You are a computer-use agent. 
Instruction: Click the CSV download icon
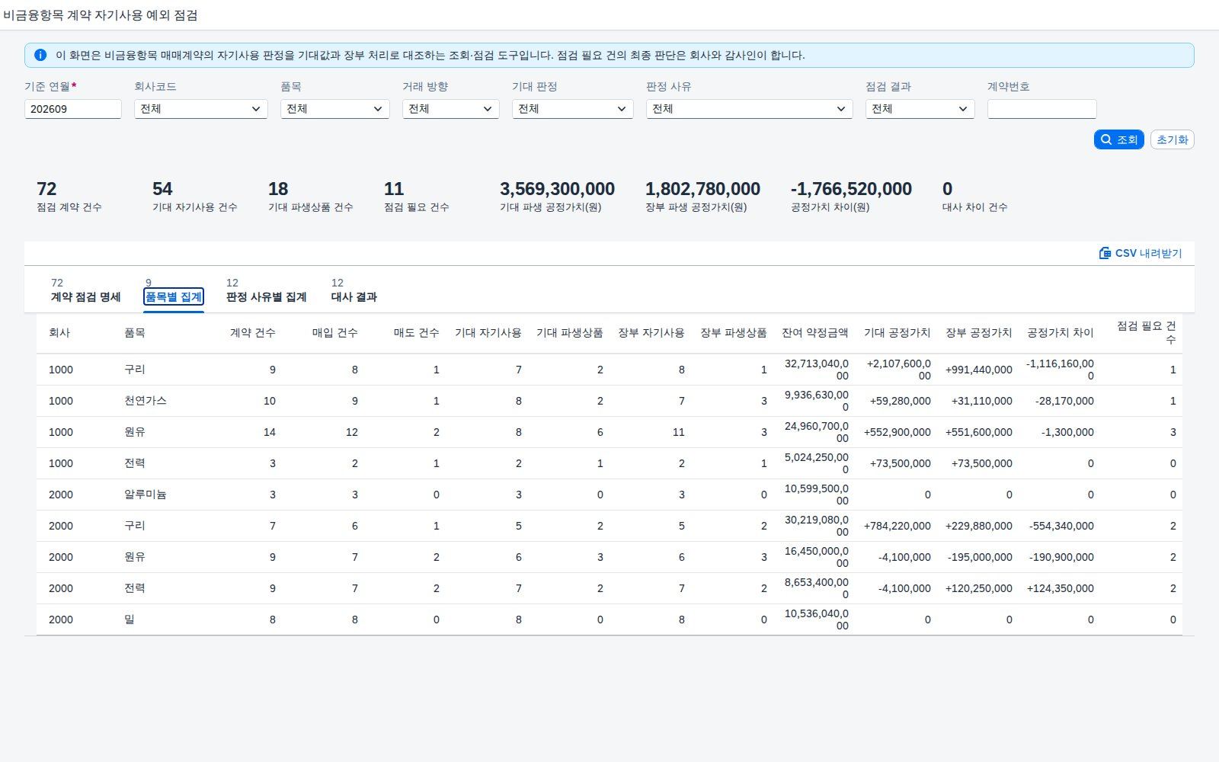tap(1105, 253)
